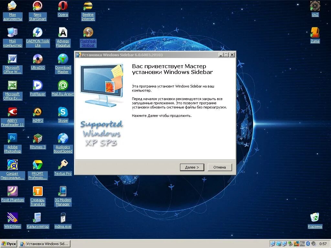This screenshot has height=248, width=331.
Task: Click the Bluetooth tray icon
Action: click(x=308, y=244)
